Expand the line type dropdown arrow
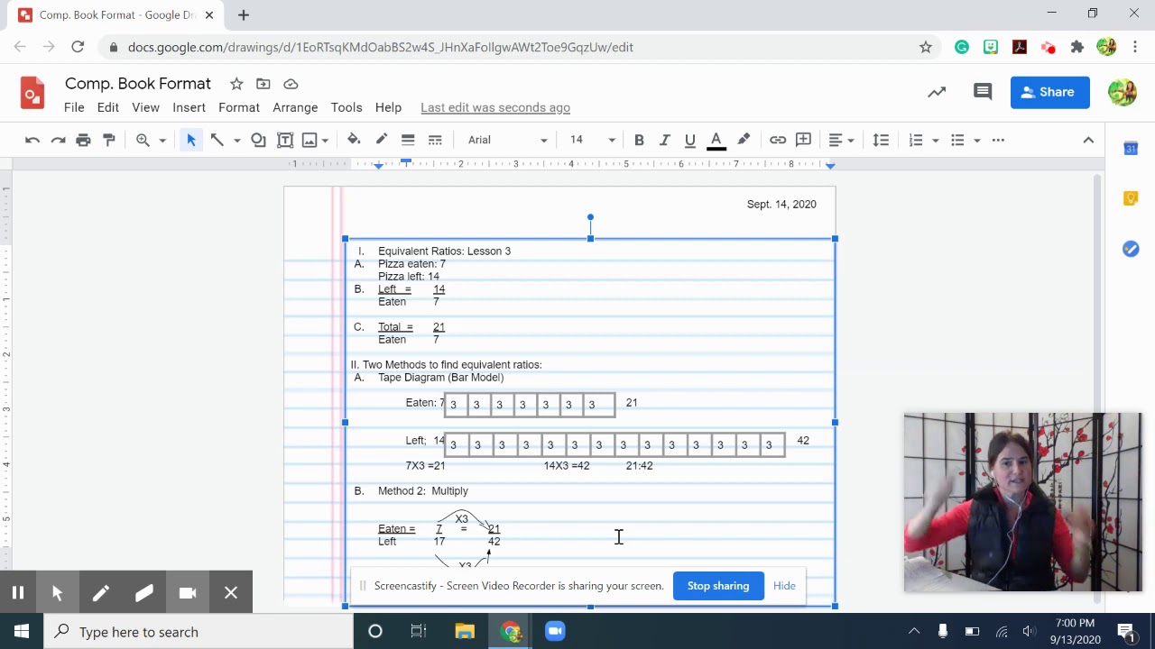Viewport: 1155px width, 649px height. pos(237,141)
